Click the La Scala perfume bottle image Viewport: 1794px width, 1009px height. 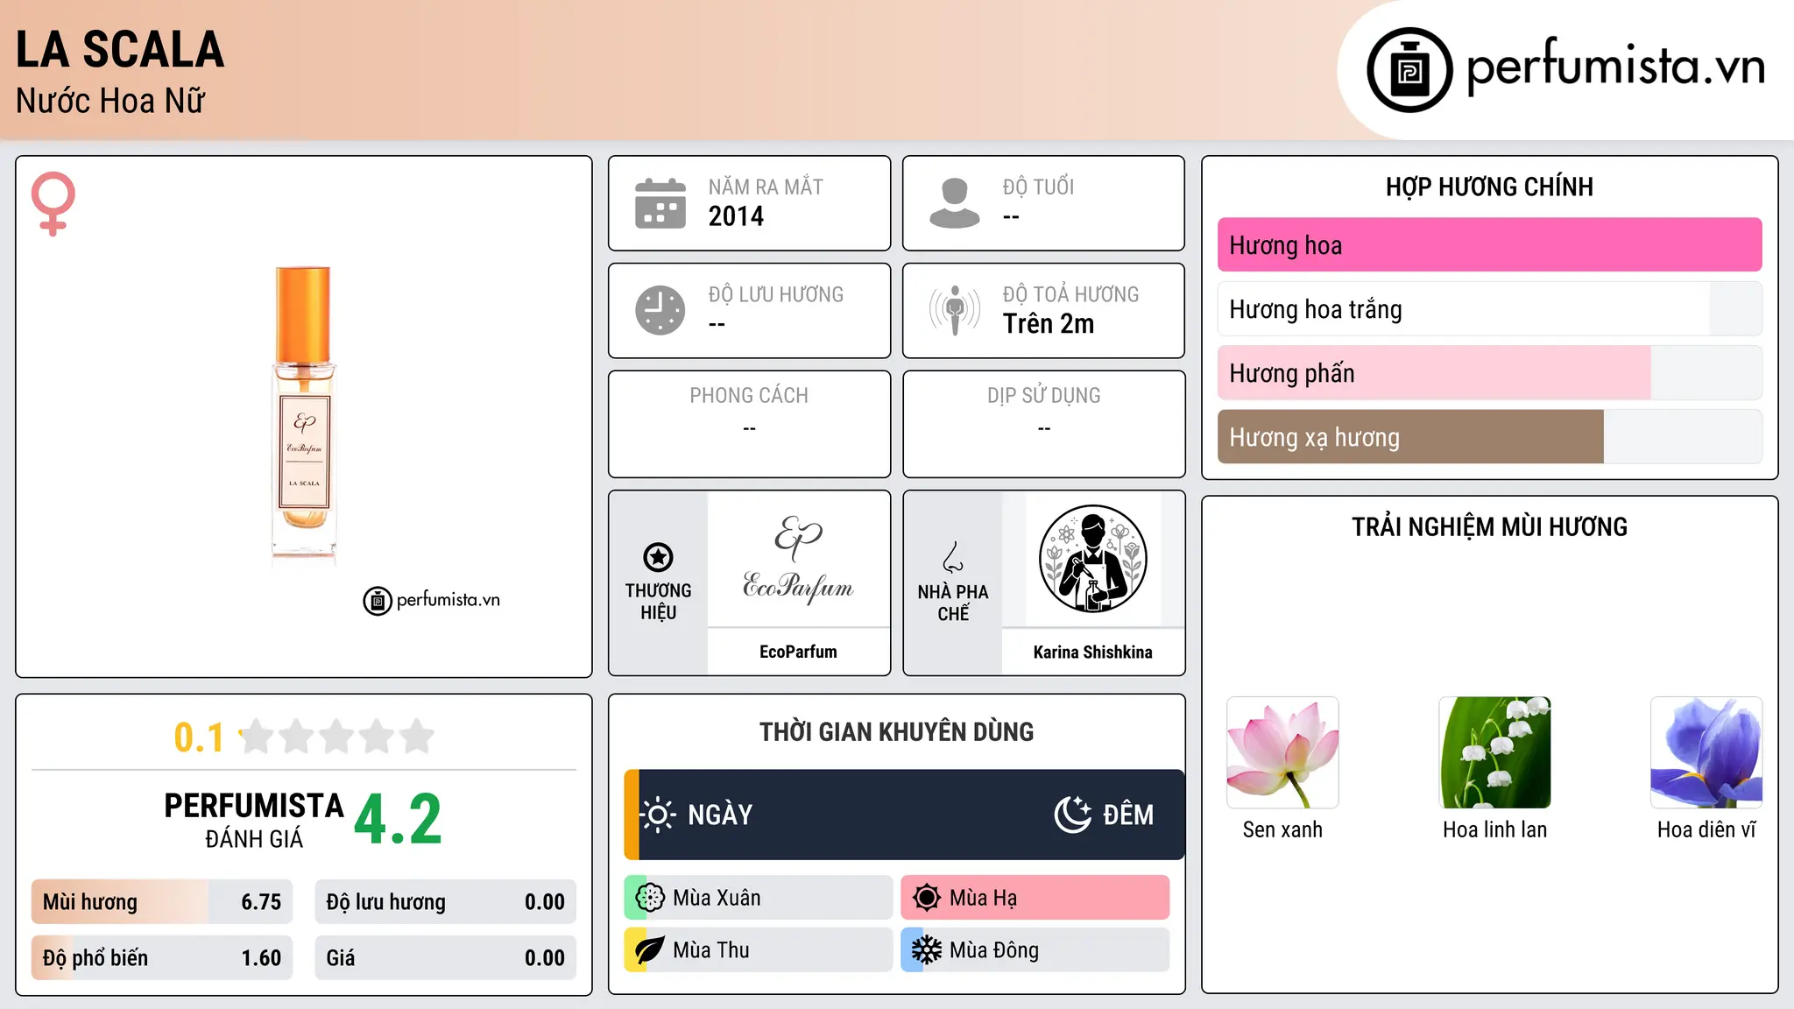click(x=304, y=413)
